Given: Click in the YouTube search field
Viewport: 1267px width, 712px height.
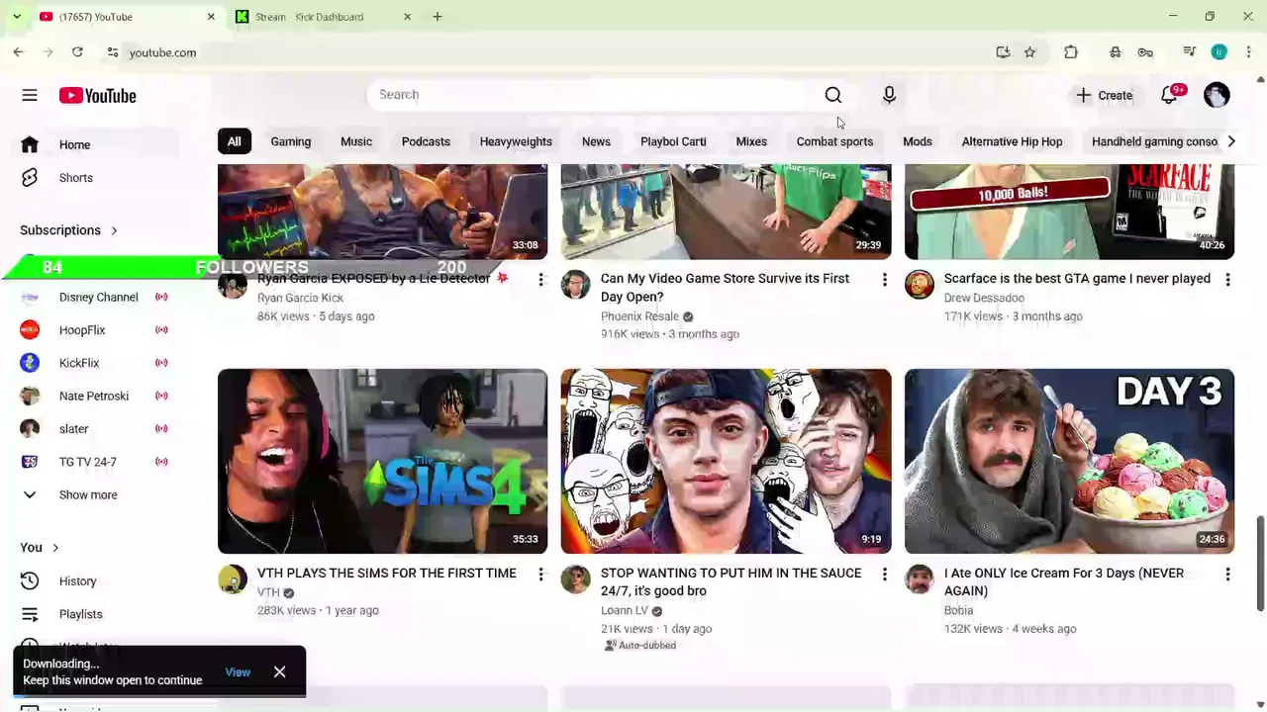Looking at the screenshot, I should (x=590, y=95).
